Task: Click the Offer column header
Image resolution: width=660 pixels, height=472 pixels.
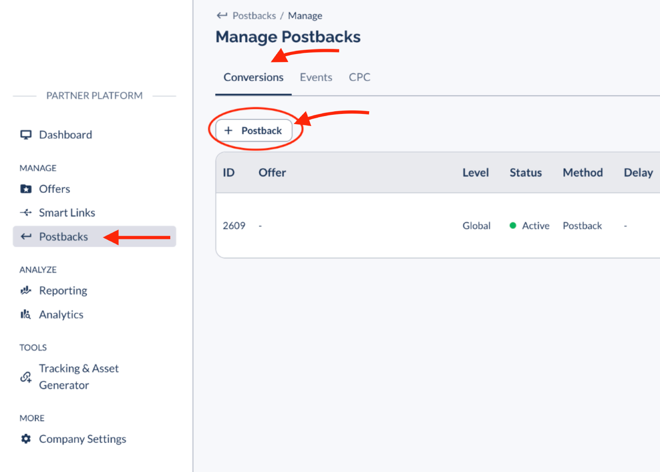Action: [272, 172]
